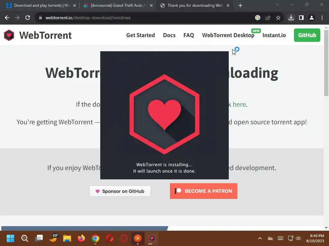The height and width of the screenshot is (246, 329).
Task: Open the Instant.io nav link
Action: pos(274,35)
